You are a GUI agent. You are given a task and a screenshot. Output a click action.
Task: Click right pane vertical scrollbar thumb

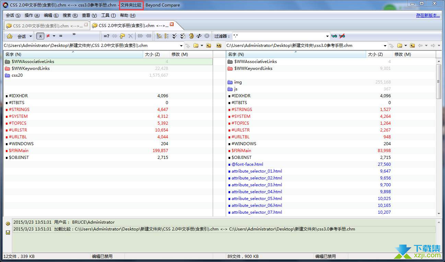[438, 82]
